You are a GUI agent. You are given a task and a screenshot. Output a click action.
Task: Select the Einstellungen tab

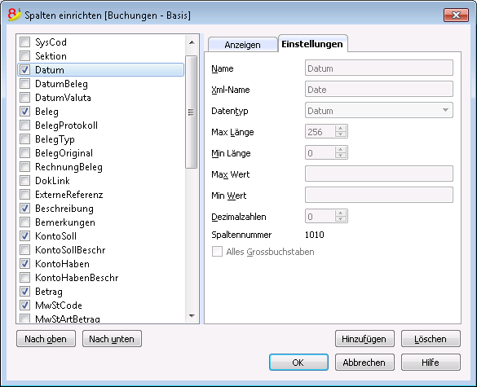312,44
